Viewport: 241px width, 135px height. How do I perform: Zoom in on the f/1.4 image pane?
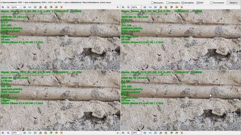pos(3,7)
